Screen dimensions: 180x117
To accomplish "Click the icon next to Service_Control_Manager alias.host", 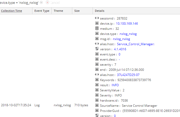I will point(97,44).
